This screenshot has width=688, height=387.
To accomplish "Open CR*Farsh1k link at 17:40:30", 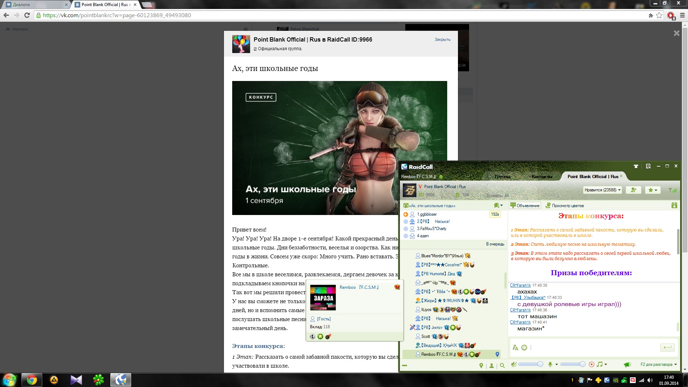I will point(520,285).
